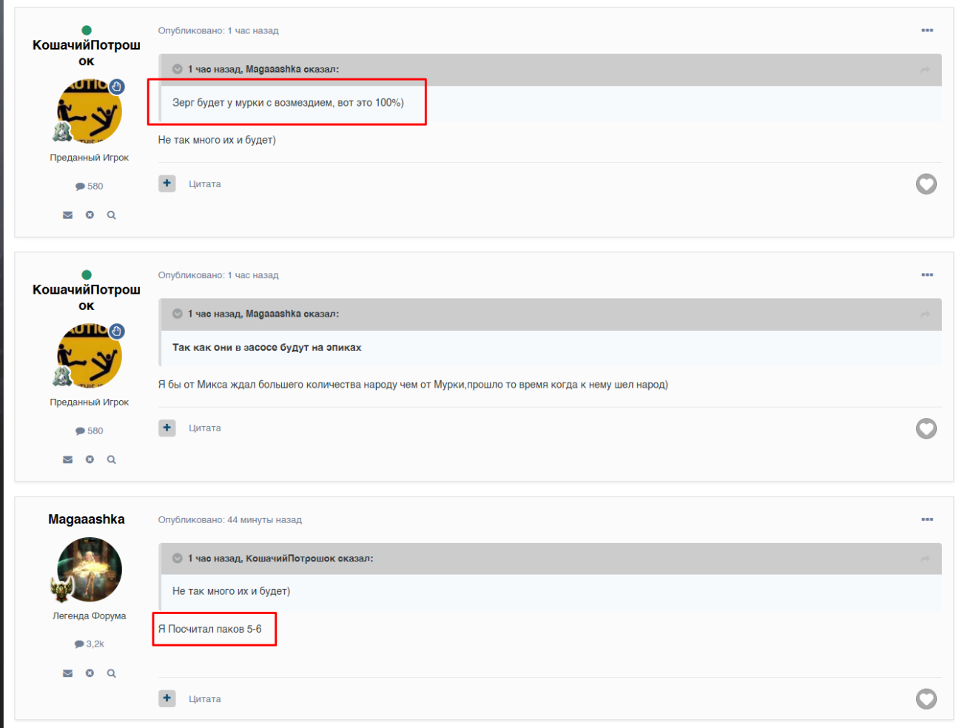Open three-dot menu on second post

point(926,275)
